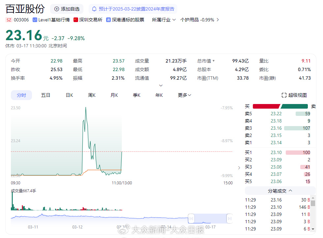Select the 分时 chart tab
Viewport: 323px width, 238px height.
pos(21,95)
